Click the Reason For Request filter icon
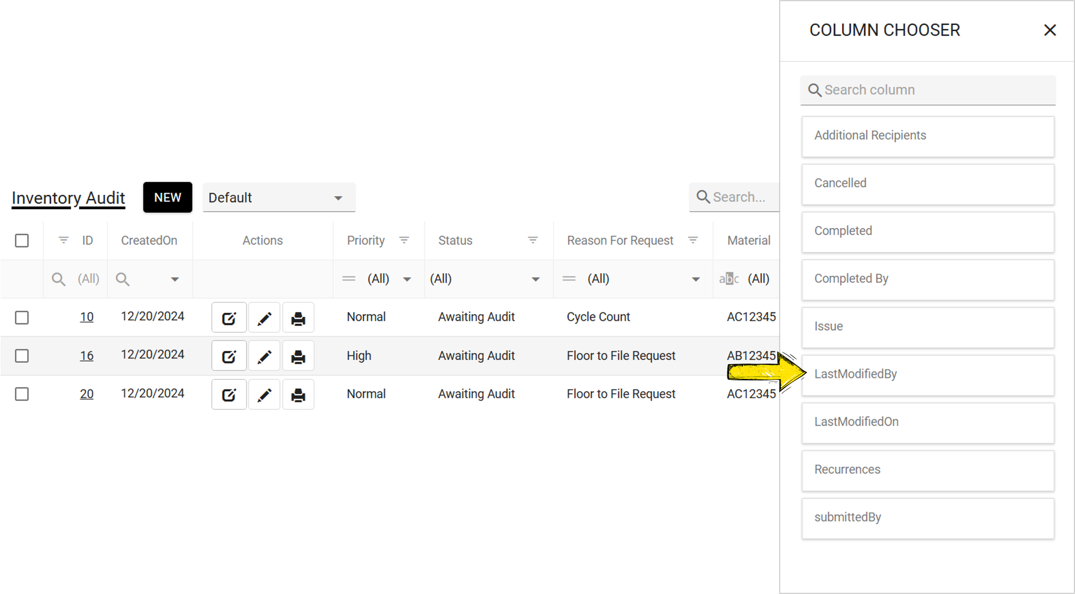 click(693, 240)
